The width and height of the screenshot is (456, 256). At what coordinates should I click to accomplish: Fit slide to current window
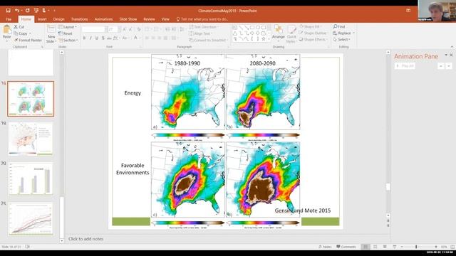452,247
